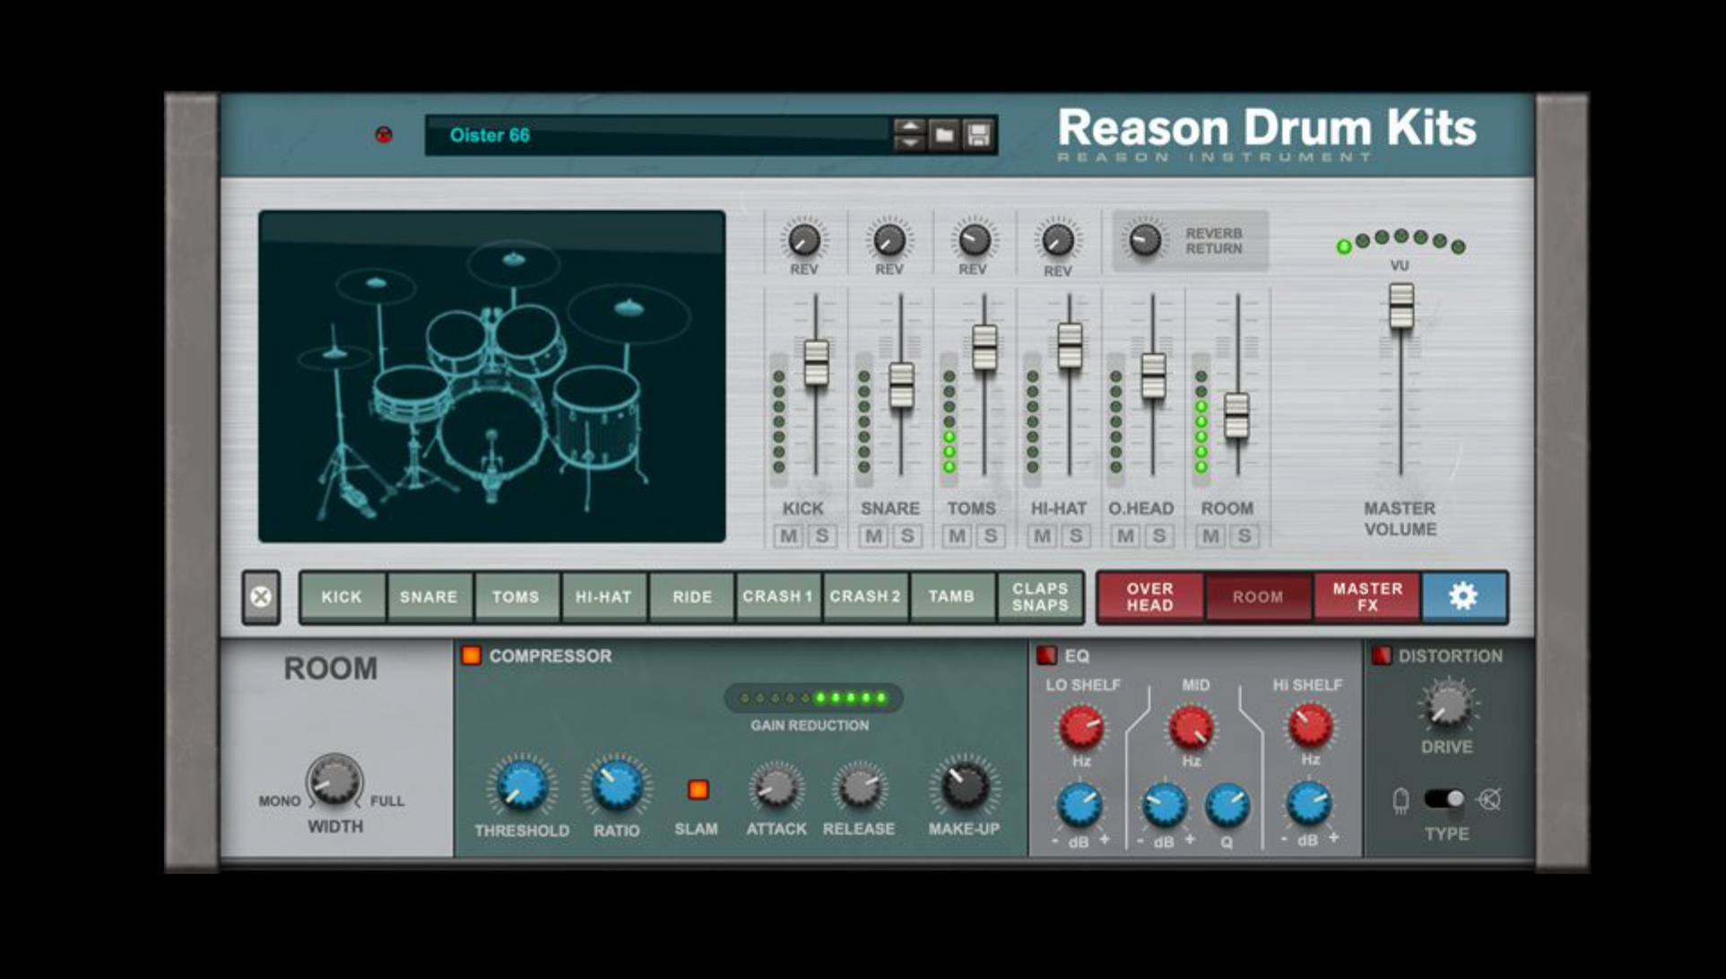
Task: Enable the SLAM switch on the compressor
Action: coord(698,791)
